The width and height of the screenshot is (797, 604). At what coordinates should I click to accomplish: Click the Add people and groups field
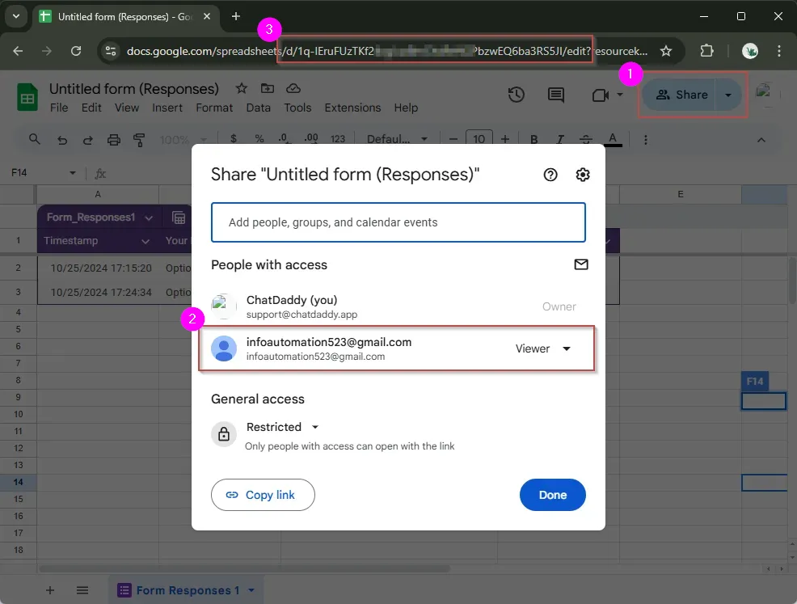[x=398, y=222]
